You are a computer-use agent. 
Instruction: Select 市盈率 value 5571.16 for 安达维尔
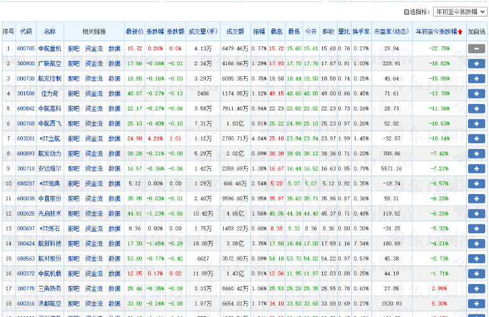[392, 169]
